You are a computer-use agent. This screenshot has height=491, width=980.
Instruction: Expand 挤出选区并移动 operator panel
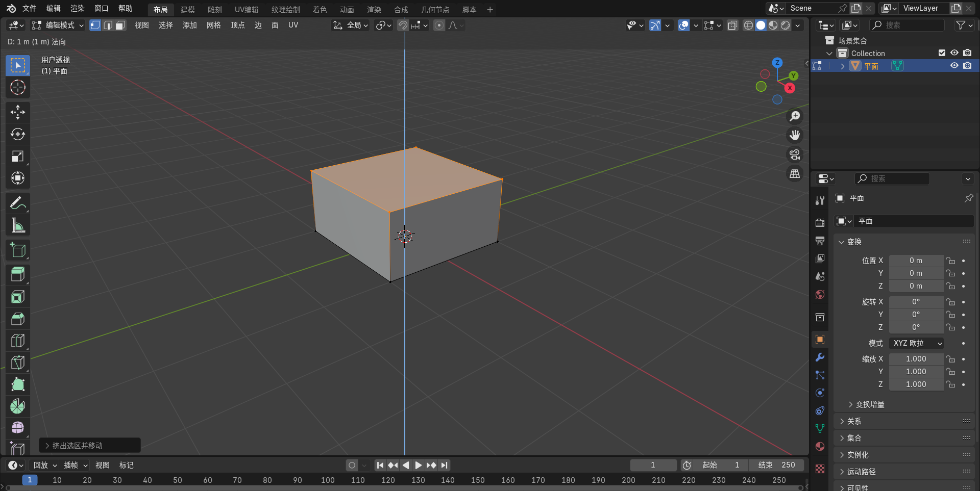pyautogui.click(x=90, y=446)
